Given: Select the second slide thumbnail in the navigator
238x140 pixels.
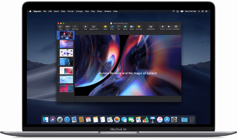Looking at the screenshot, I should 66,44.
